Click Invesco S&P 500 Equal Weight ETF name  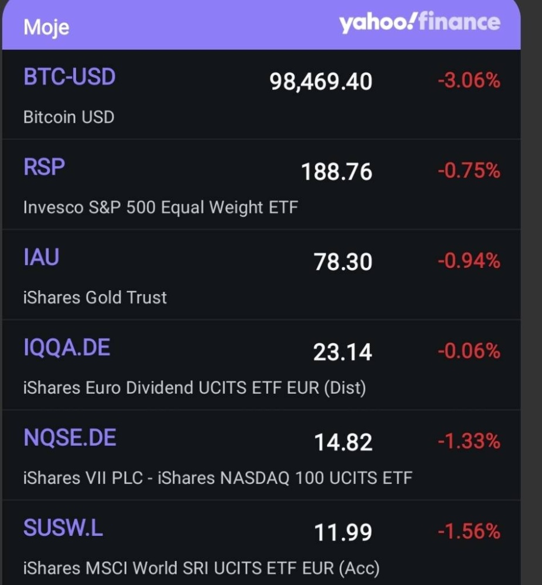160,207
